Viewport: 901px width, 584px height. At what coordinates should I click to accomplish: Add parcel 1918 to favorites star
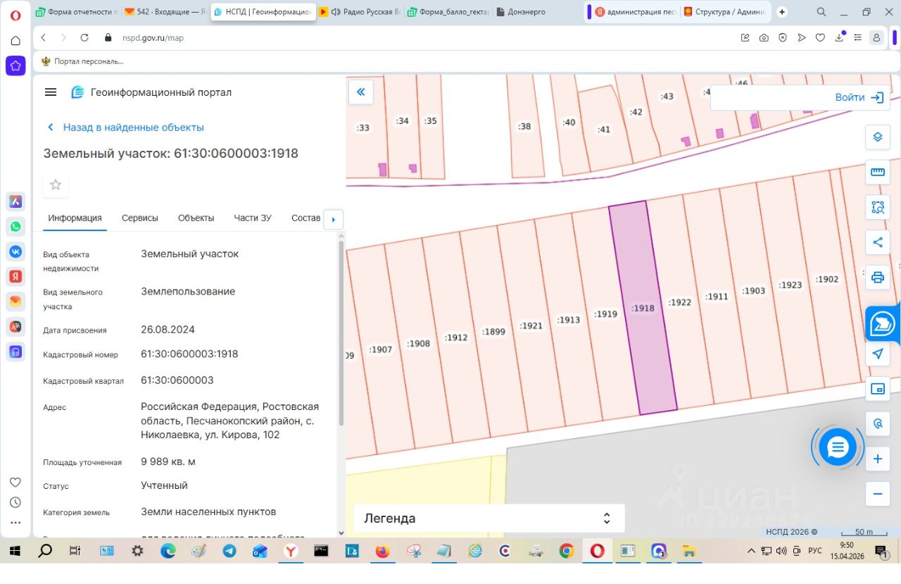coord(56,185)
